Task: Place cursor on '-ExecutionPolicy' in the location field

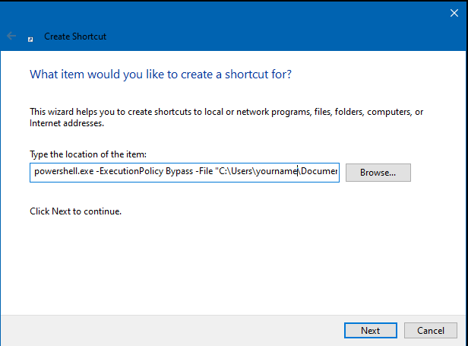Action: (x=129, y=171)
